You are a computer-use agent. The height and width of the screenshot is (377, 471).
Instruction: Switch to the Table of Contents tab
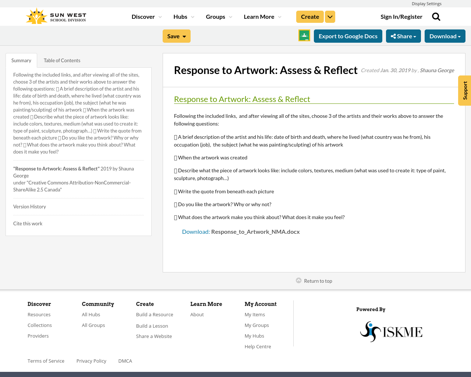62,60
